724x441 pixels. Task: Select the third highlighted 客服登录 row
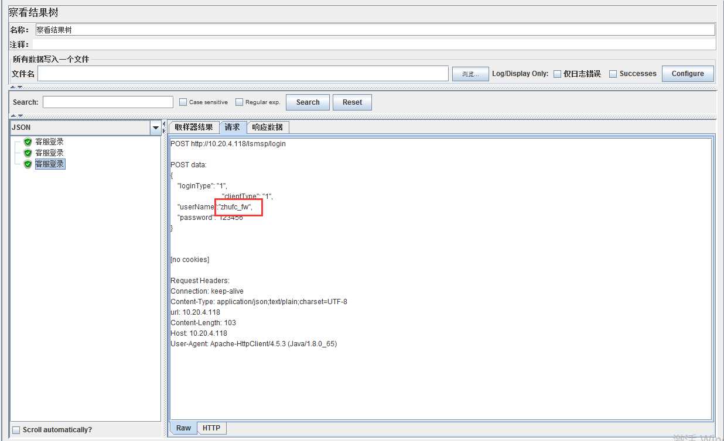click(x=50, y=164)
